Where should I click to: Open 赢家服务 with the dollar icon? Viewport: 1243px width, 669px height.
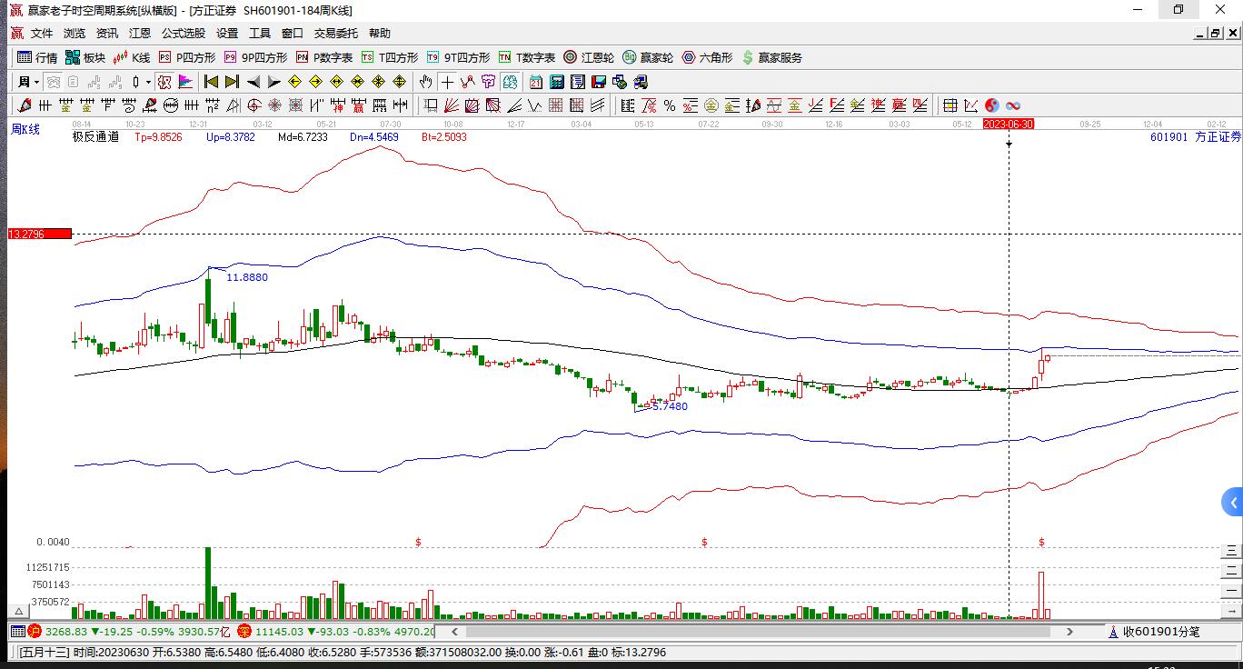pos(772,57)
